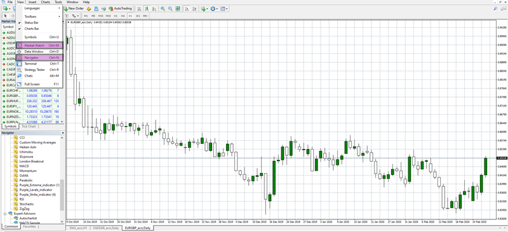
Task: Select the cursor arrow tool
Action: [6, 16]
